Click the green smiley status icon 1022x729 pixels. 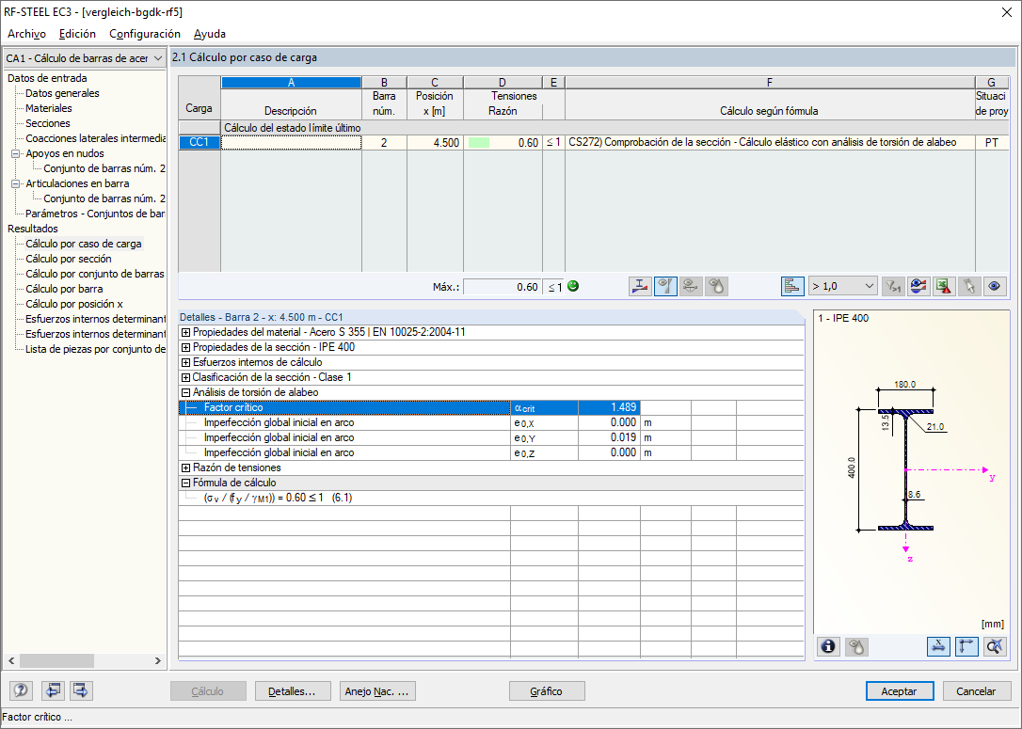point(573,286)
